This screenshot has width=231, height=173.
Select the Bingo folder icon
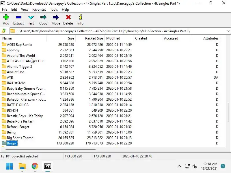[4, 143]
